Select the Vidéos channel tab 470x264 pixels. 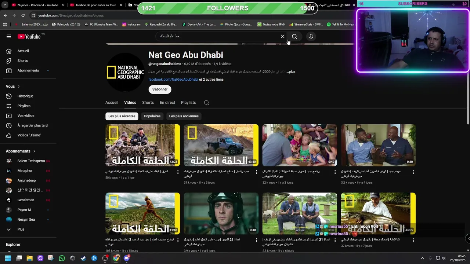(130, 103)
